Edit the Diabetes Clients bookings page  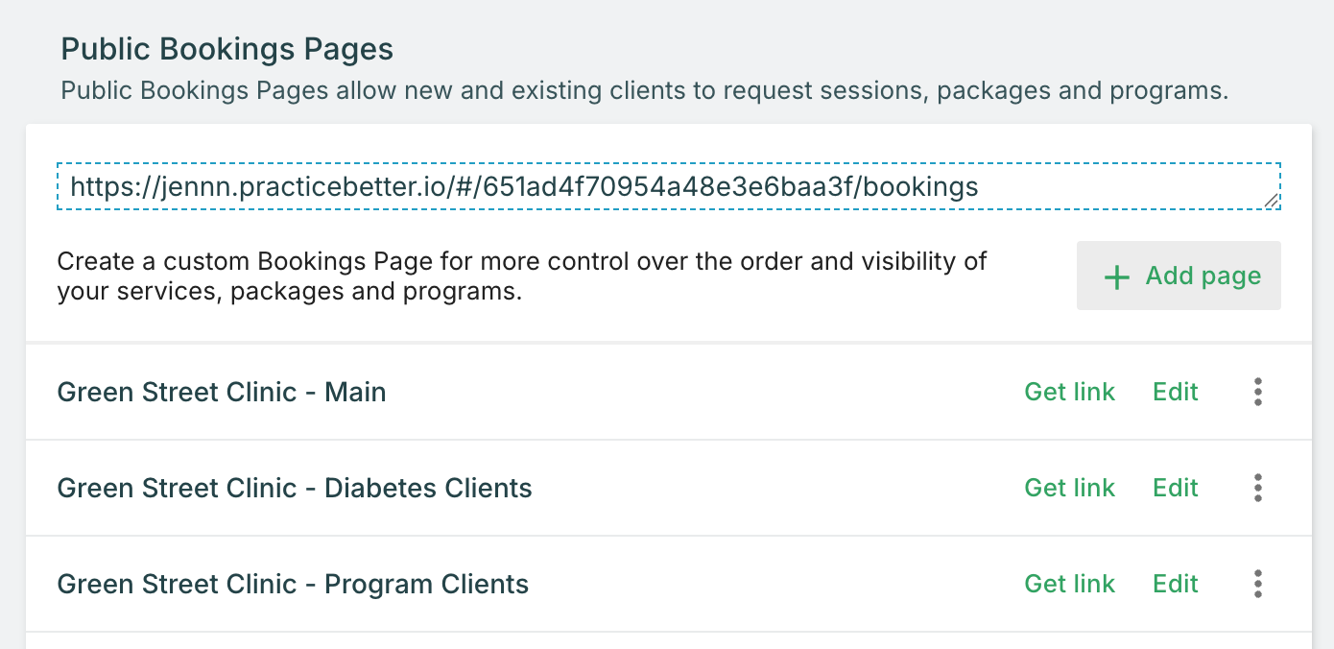coord(1175,488)
